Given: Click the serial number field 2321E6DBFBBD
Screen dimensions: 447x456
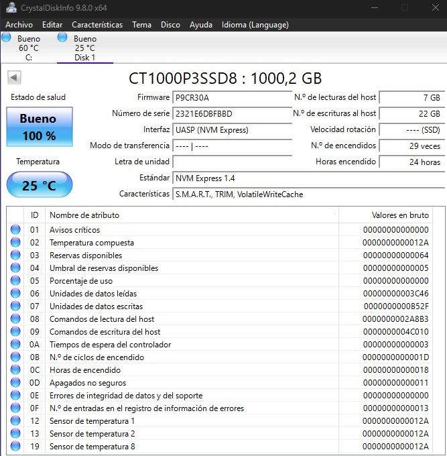Looking at the screenshot, I should [x=233, y=114].
